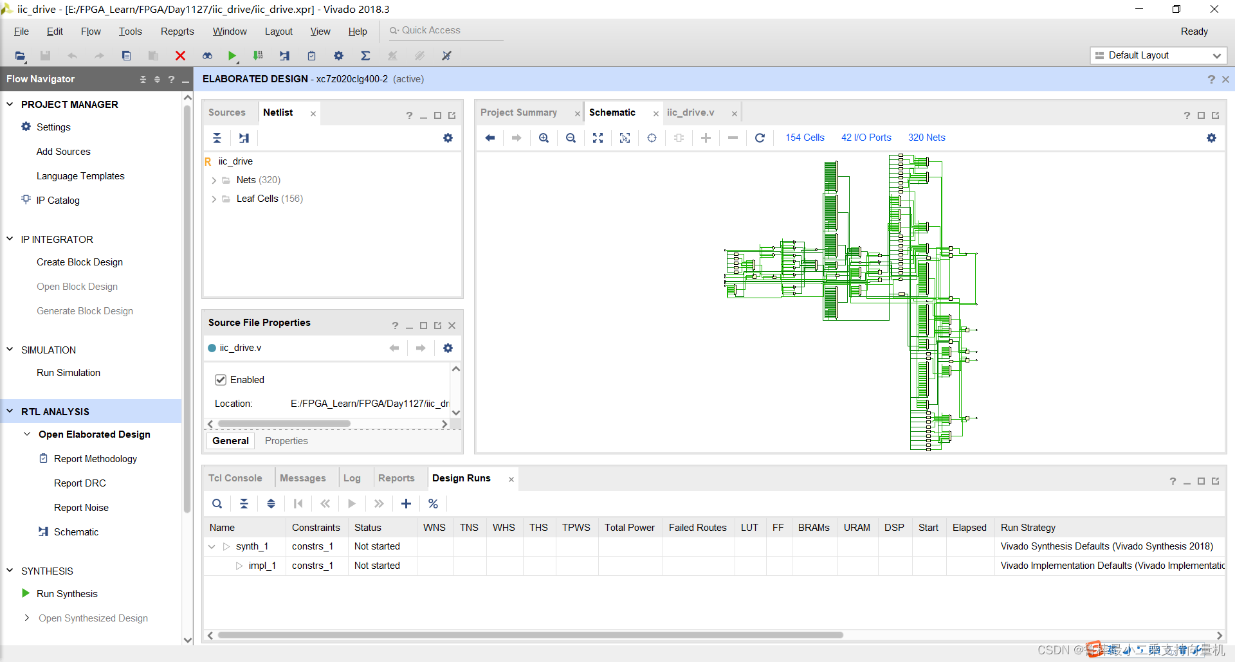Image resolution: width=1235 pixels, height=662 pixels.
Task: Launch the selected design run
Action: click(352, 504)
